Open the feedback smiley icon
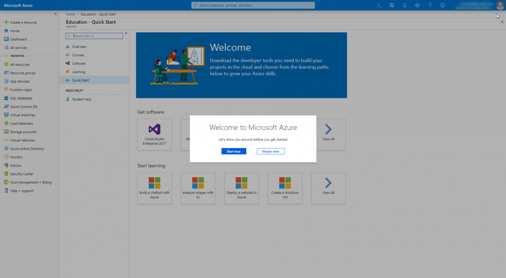This screenshot has width=506, height=278. pyautogui.click(x=442, y=5)
